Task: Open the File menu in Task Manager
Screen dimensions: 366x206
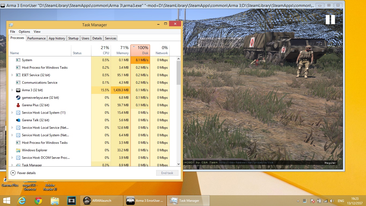Action: [x=13, y=32]
